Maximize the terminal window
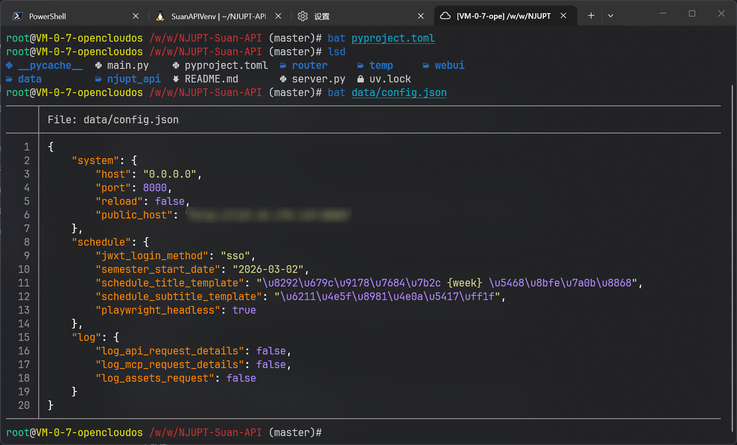Image resolution: width=737 pixels, height=445 pixels. pos(692,14)
